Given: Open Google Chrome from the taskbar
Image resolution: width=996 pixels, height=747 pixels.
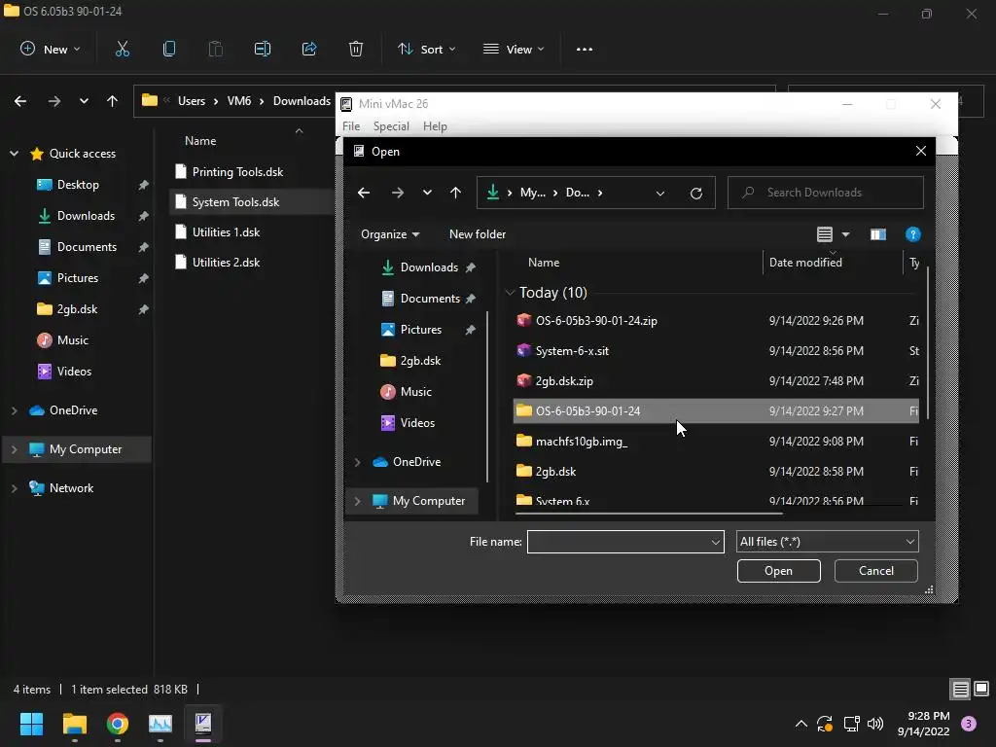Looking at the screenshot, I should (x=118, y=724).
